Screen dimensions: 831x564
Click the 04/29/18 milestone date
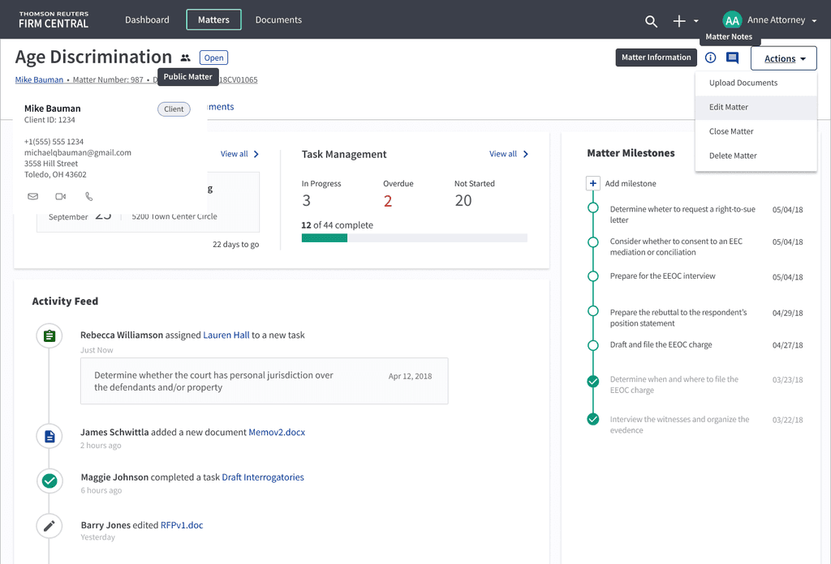pos(787,314)
